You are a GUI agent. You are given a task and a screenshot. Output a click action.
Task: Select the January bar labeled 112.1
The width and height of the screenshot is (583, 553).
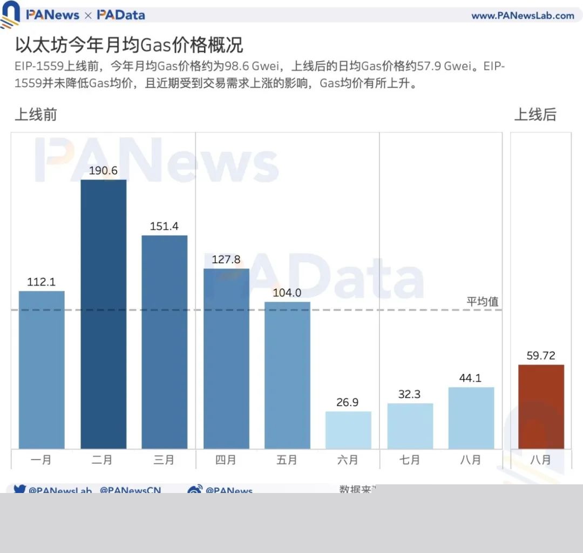coord(42,370)
